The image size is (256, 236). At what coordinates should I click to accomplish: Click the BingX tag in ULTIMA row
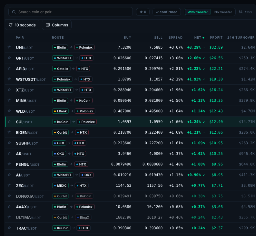click(83, 217)
